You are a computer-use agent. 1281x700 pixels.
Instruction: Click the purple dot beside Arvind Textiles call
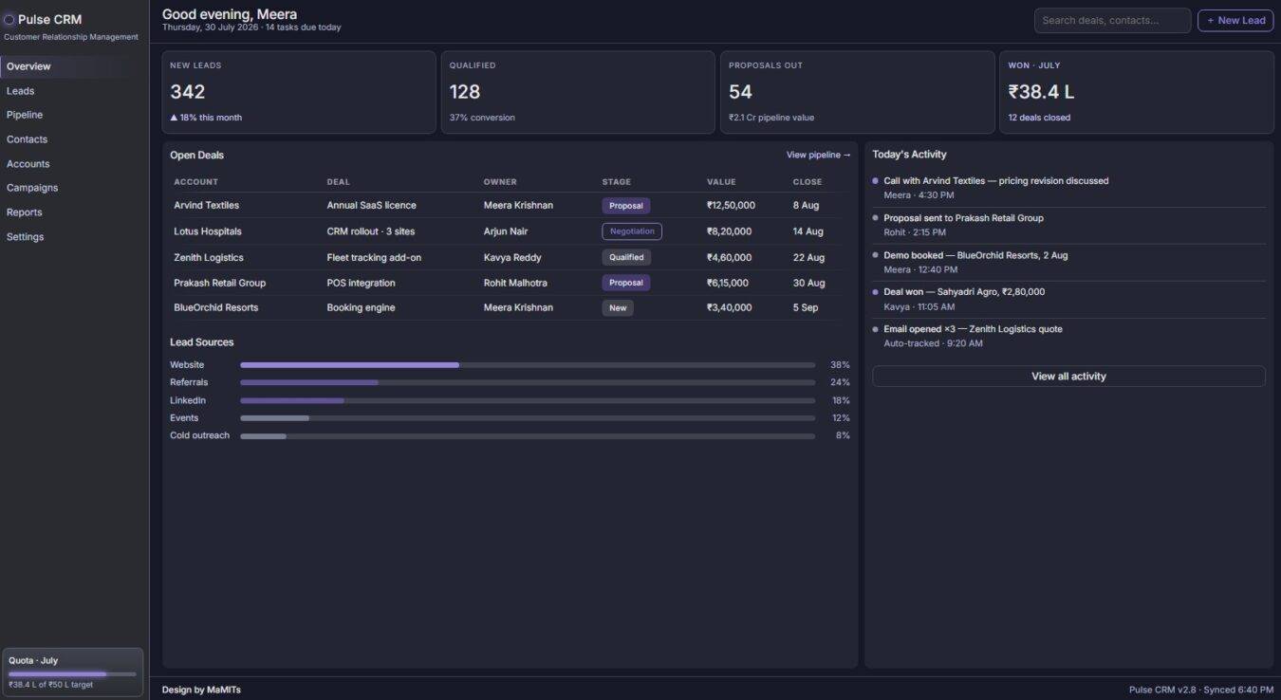(x=875, y=180)
